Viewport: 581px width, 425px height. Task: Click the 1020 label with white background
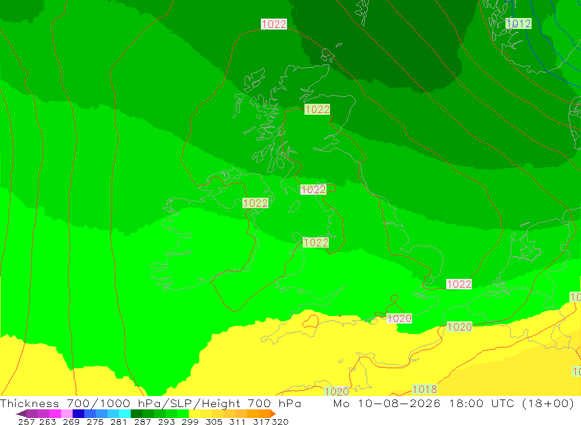pos(399,318)
